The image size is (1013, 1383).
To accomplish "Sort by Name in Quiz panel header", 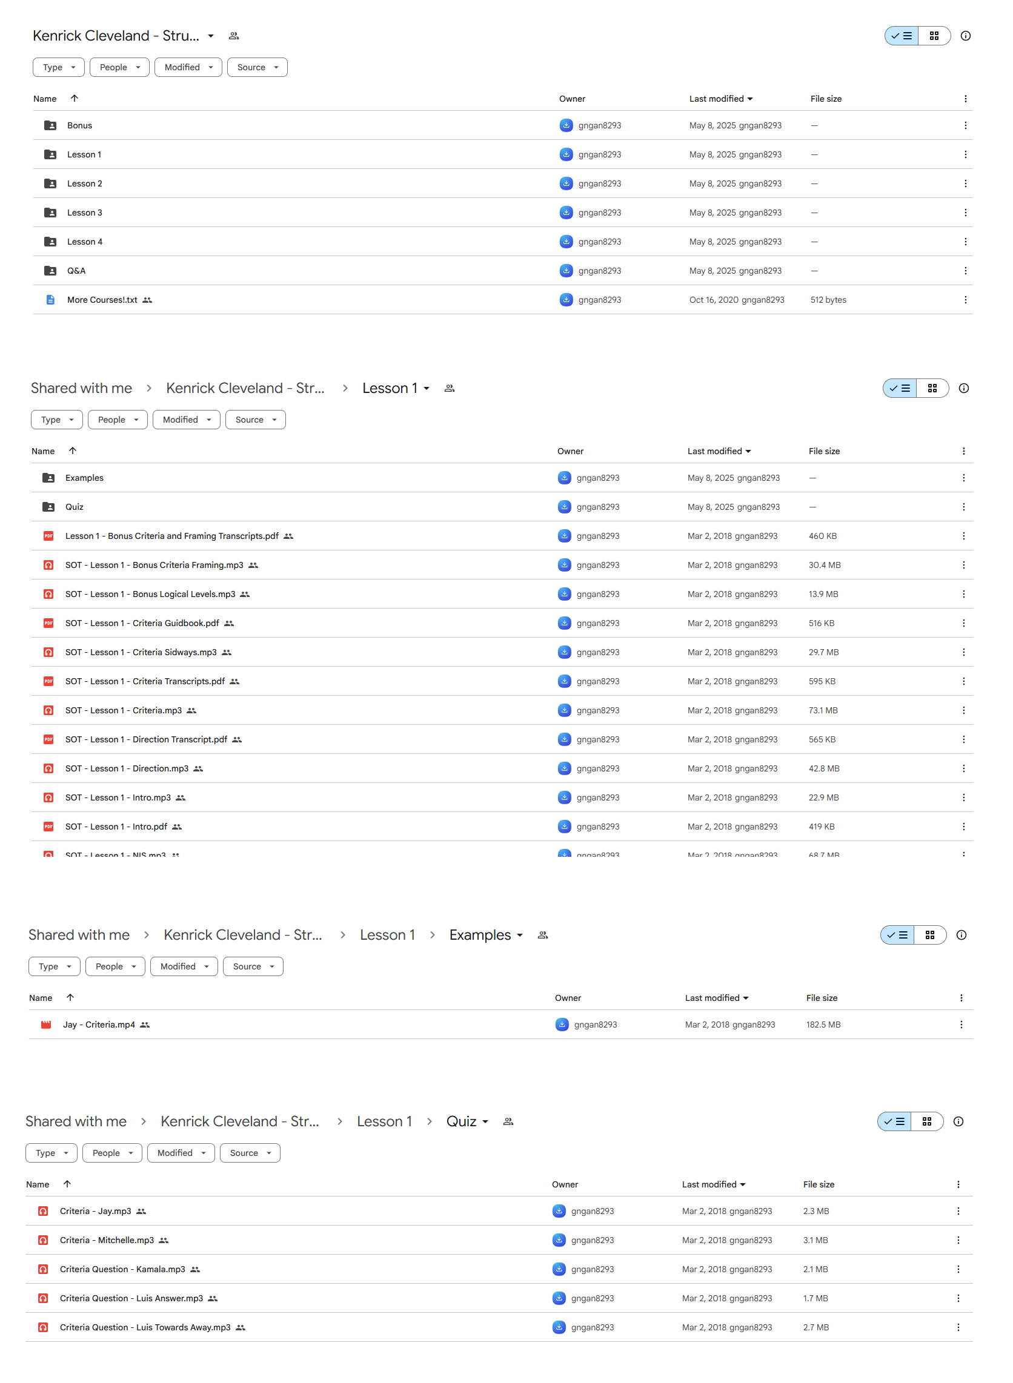I will [38, 1184].
